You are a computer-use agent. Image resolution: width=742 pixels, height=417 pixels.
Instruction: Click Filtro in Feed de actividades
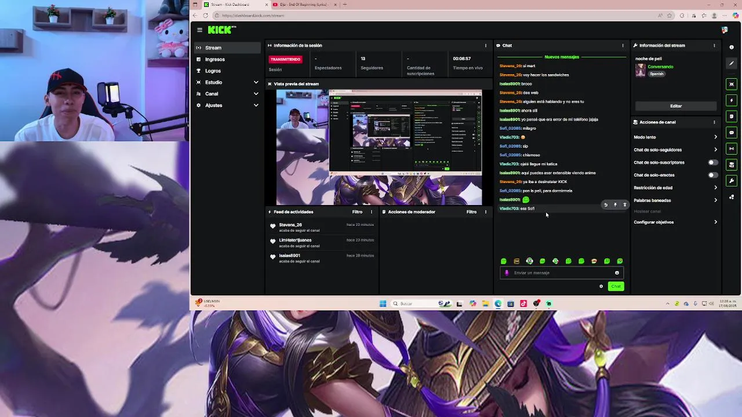357,212
